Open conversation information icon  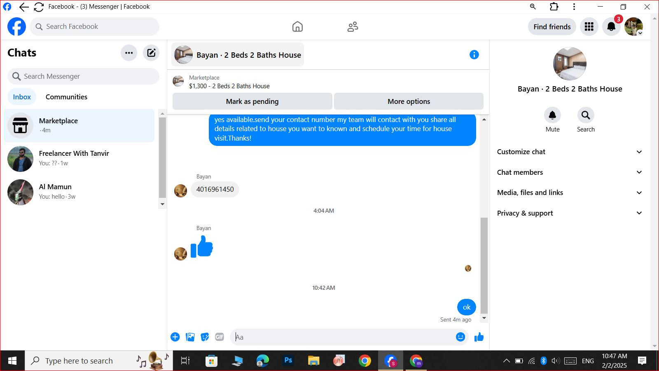474,55
